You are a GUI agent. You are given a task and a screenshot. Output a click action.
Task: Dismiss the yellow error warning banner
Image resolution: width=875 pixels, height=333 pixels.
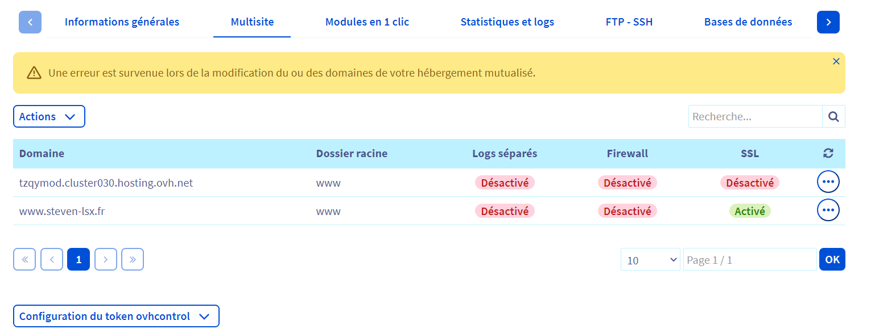tap(836, 61)
